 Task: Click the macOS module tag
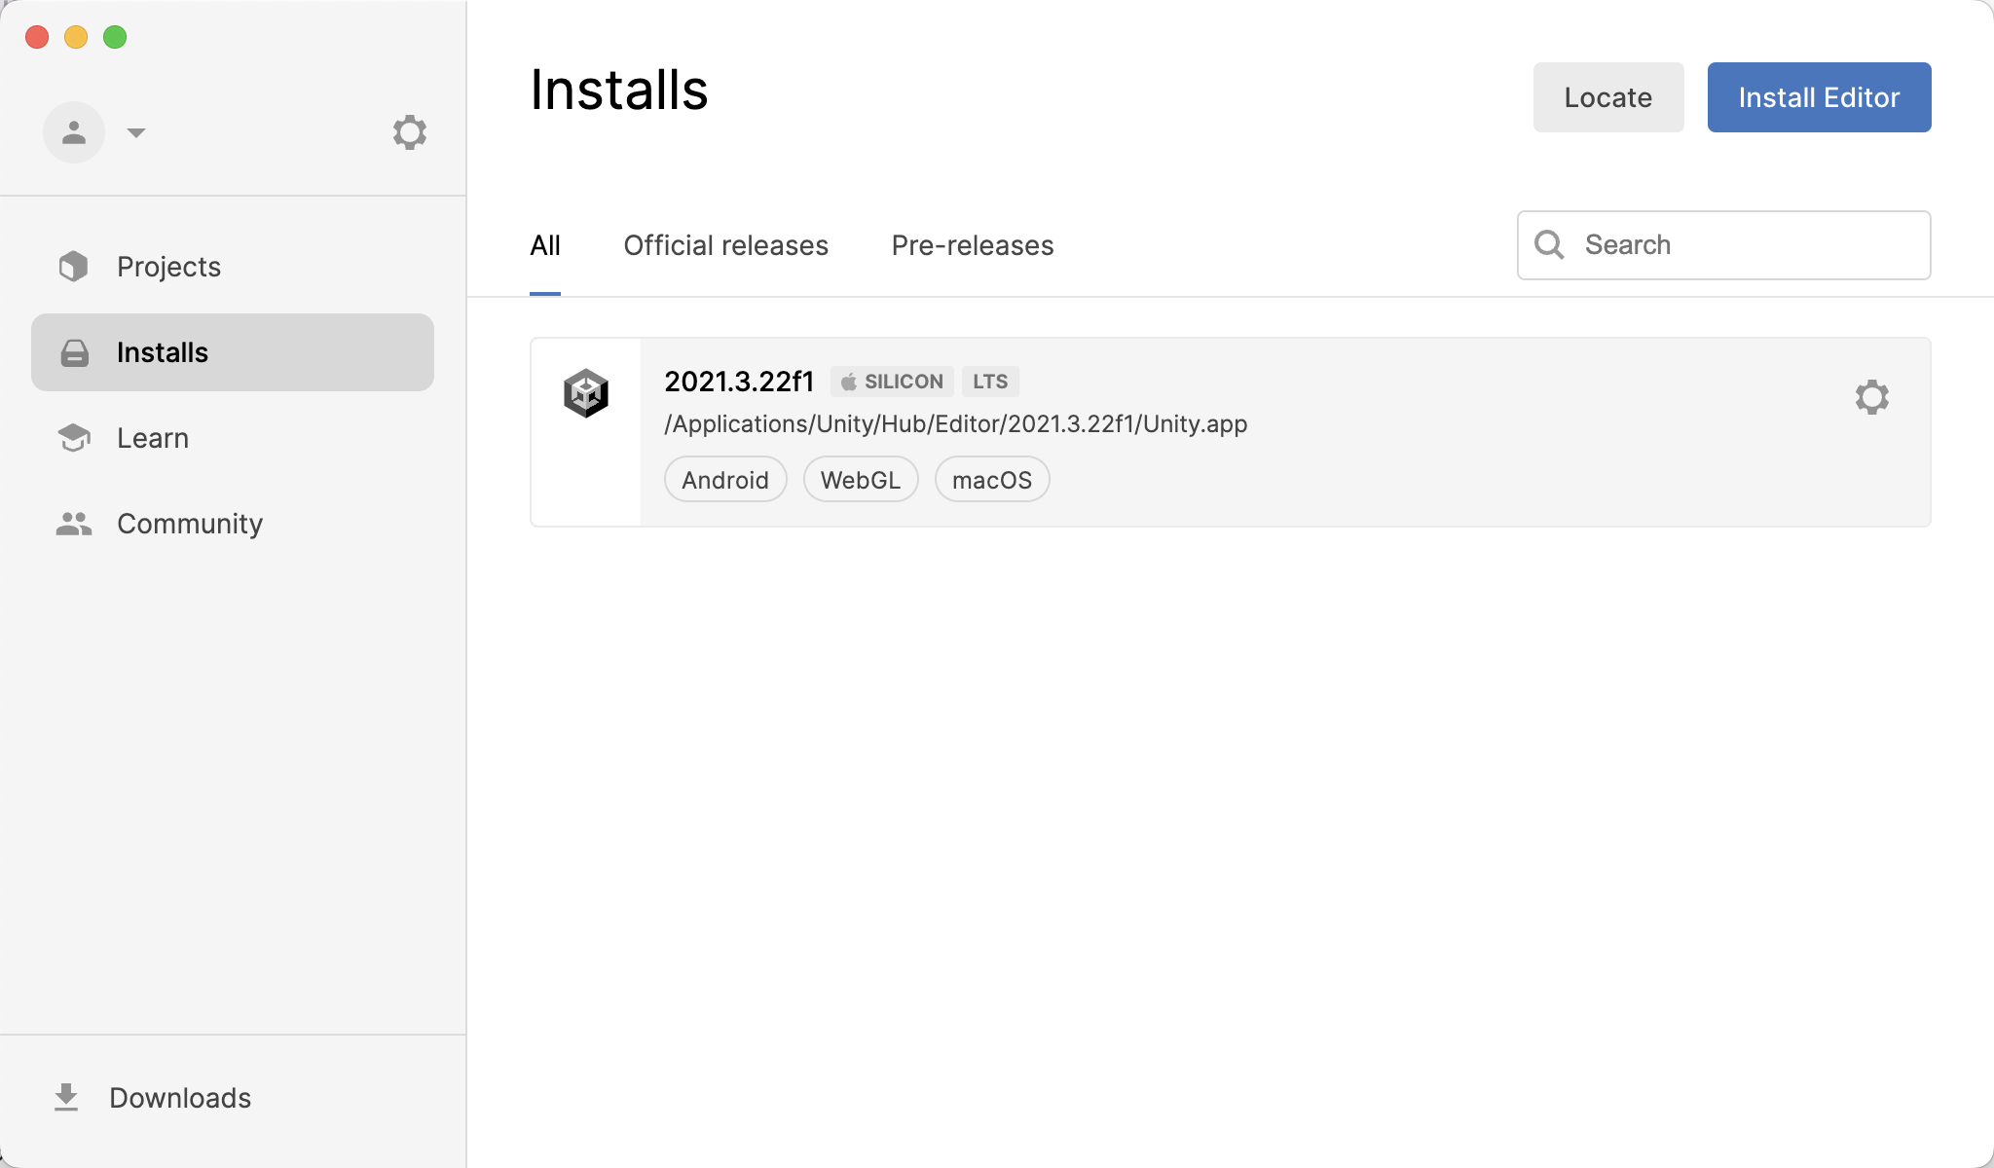click(992, 480)
